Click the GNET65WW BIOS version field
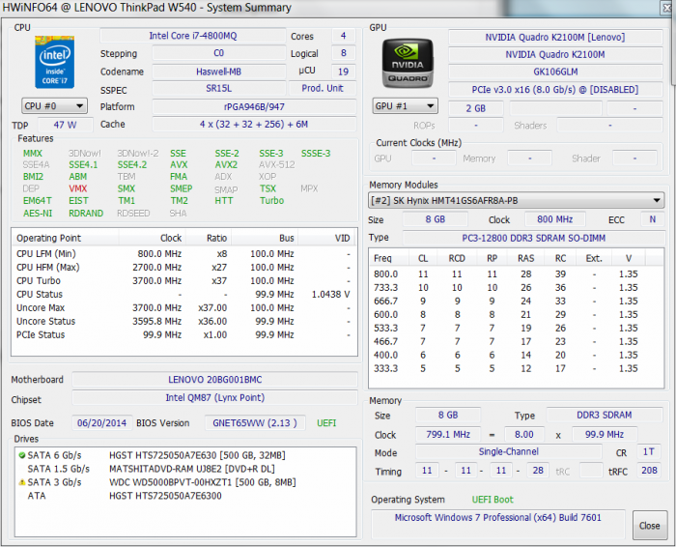This screenshot has width=676, height=547. pyautogui.click(x=256, y=422)
